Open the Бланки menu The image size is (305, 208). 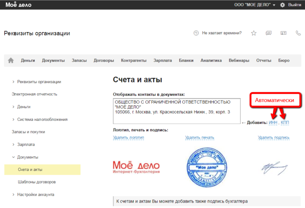[x=186, y=60]
